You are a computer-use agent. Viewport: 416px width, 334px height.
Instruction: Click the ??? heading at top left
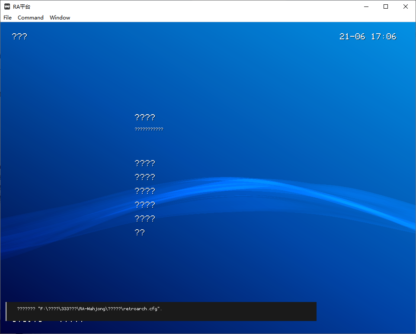[19, 36]
